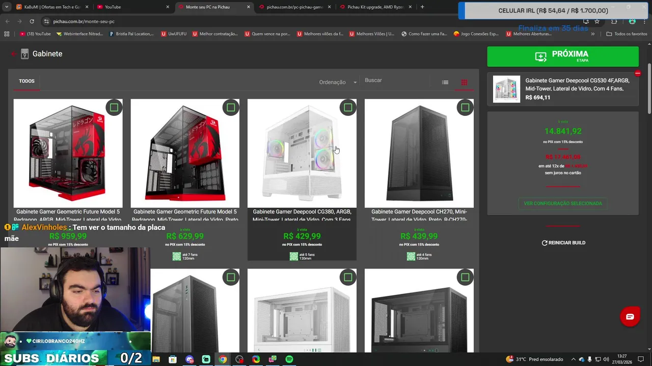Open the Jogo Conexões bookmark
The image size is (652, 366).
click(x=476, y=34)
